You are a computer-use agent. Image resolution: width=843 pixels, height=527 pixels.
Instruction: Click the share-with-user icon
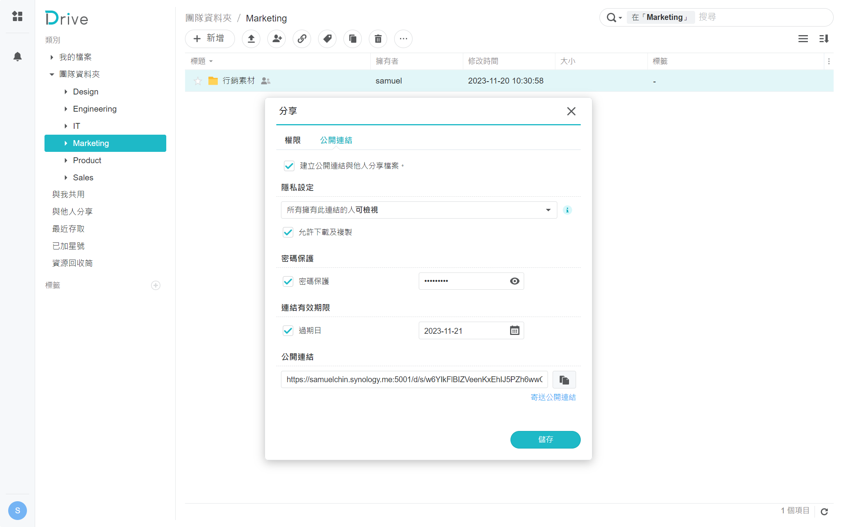point(276,39)
